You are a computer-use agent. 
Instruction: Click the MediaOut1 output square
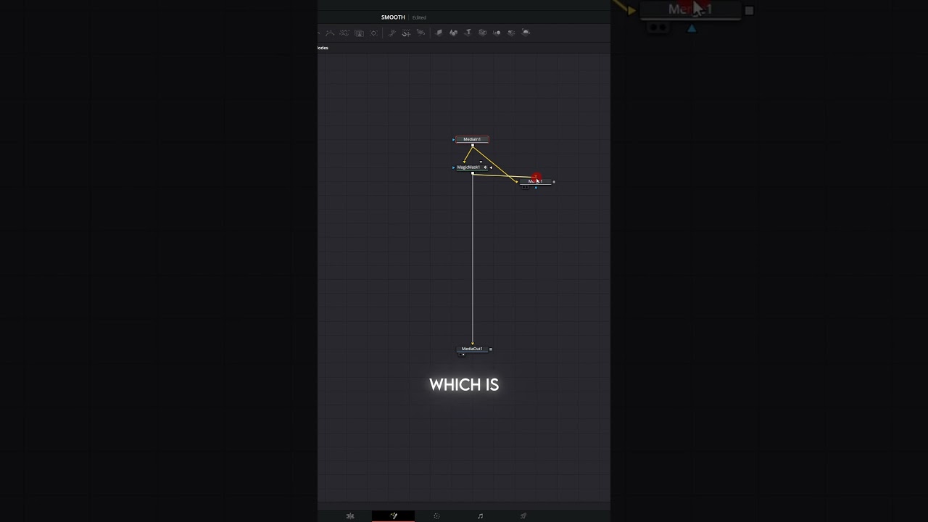pyautogui.click(x=491, y=349)
